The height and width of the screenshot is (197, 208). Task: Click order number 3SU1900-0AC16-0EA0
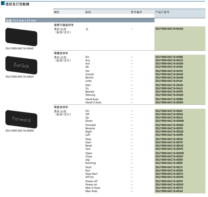click(169, 191)
